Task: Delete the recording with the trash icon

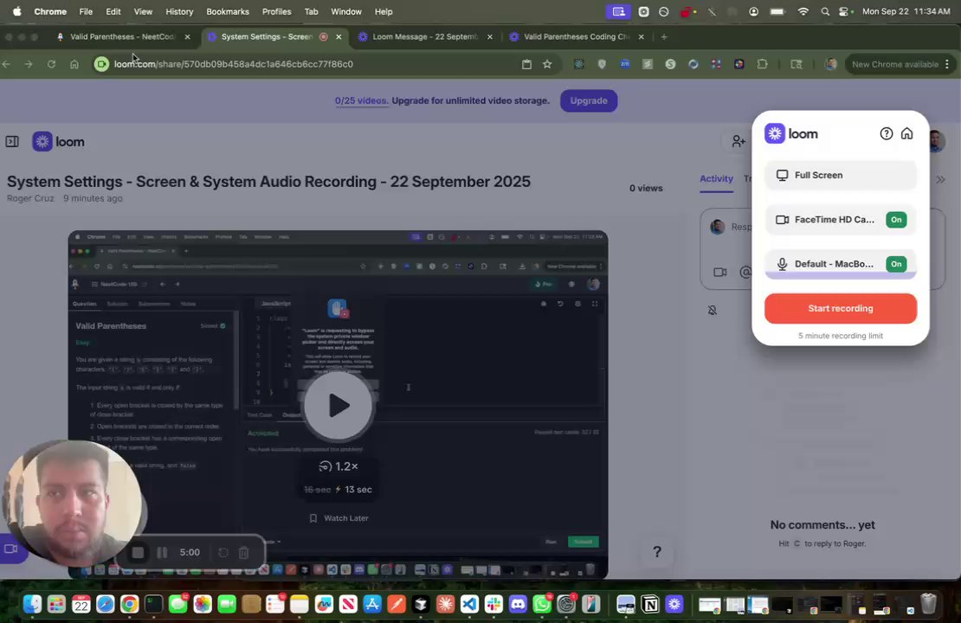Action: point(243,553)
